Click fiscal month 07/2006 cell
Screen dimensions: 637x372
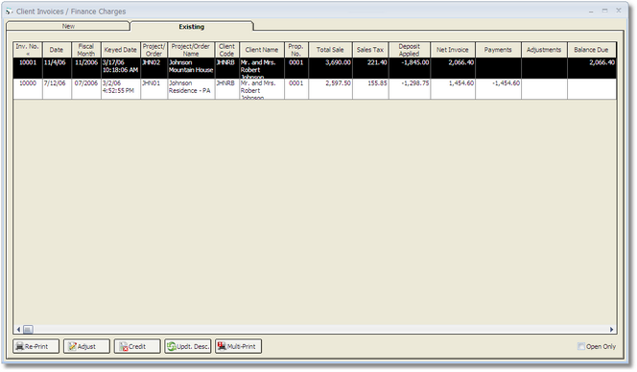(x=86, y=89)
